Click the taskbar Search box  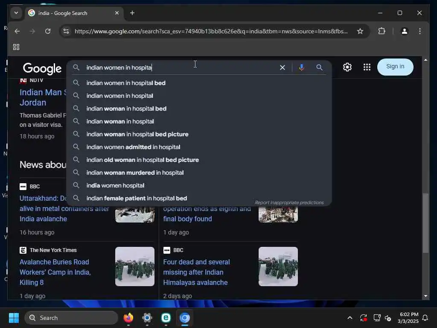(x=71, y=318)
